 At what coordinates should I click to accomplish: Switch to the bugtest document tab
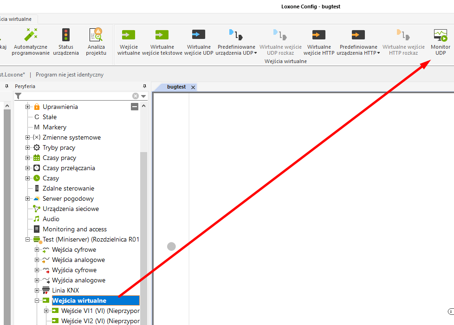click(x=176, y=87)
